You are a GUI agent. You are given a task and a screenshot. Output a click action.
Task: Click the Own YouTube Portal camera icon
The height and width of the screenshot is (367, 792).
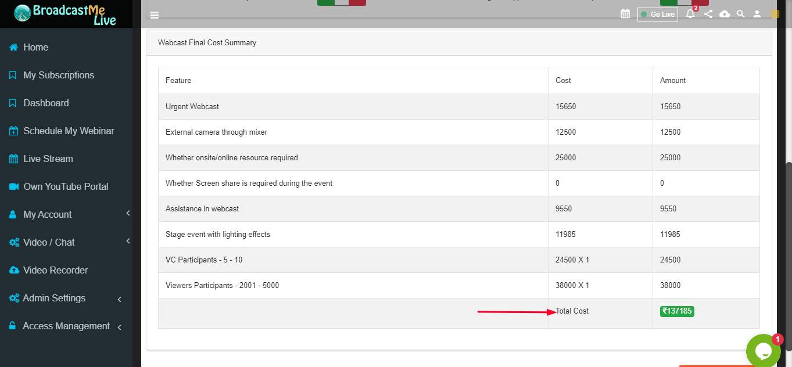tap(13, 187)
